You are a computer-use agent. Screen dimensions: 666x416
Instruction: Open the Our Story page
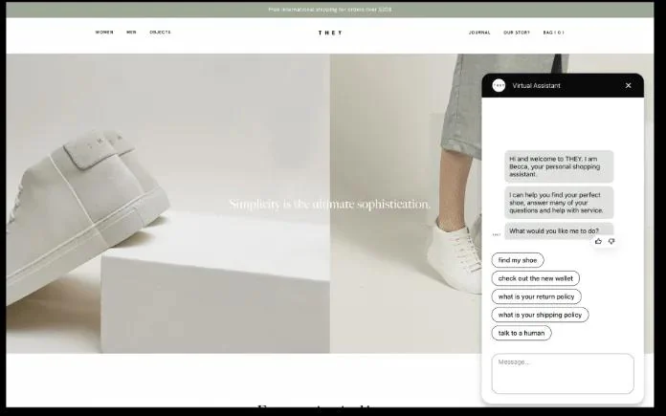[517, 33]
